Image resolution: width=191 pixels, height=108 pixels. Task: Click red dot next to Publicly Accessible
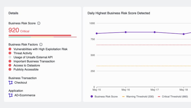[10, 70]
